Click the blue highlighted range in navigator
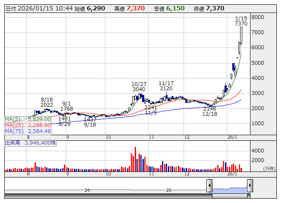Viewport: 282px width, 203px height. pos(229,188)
